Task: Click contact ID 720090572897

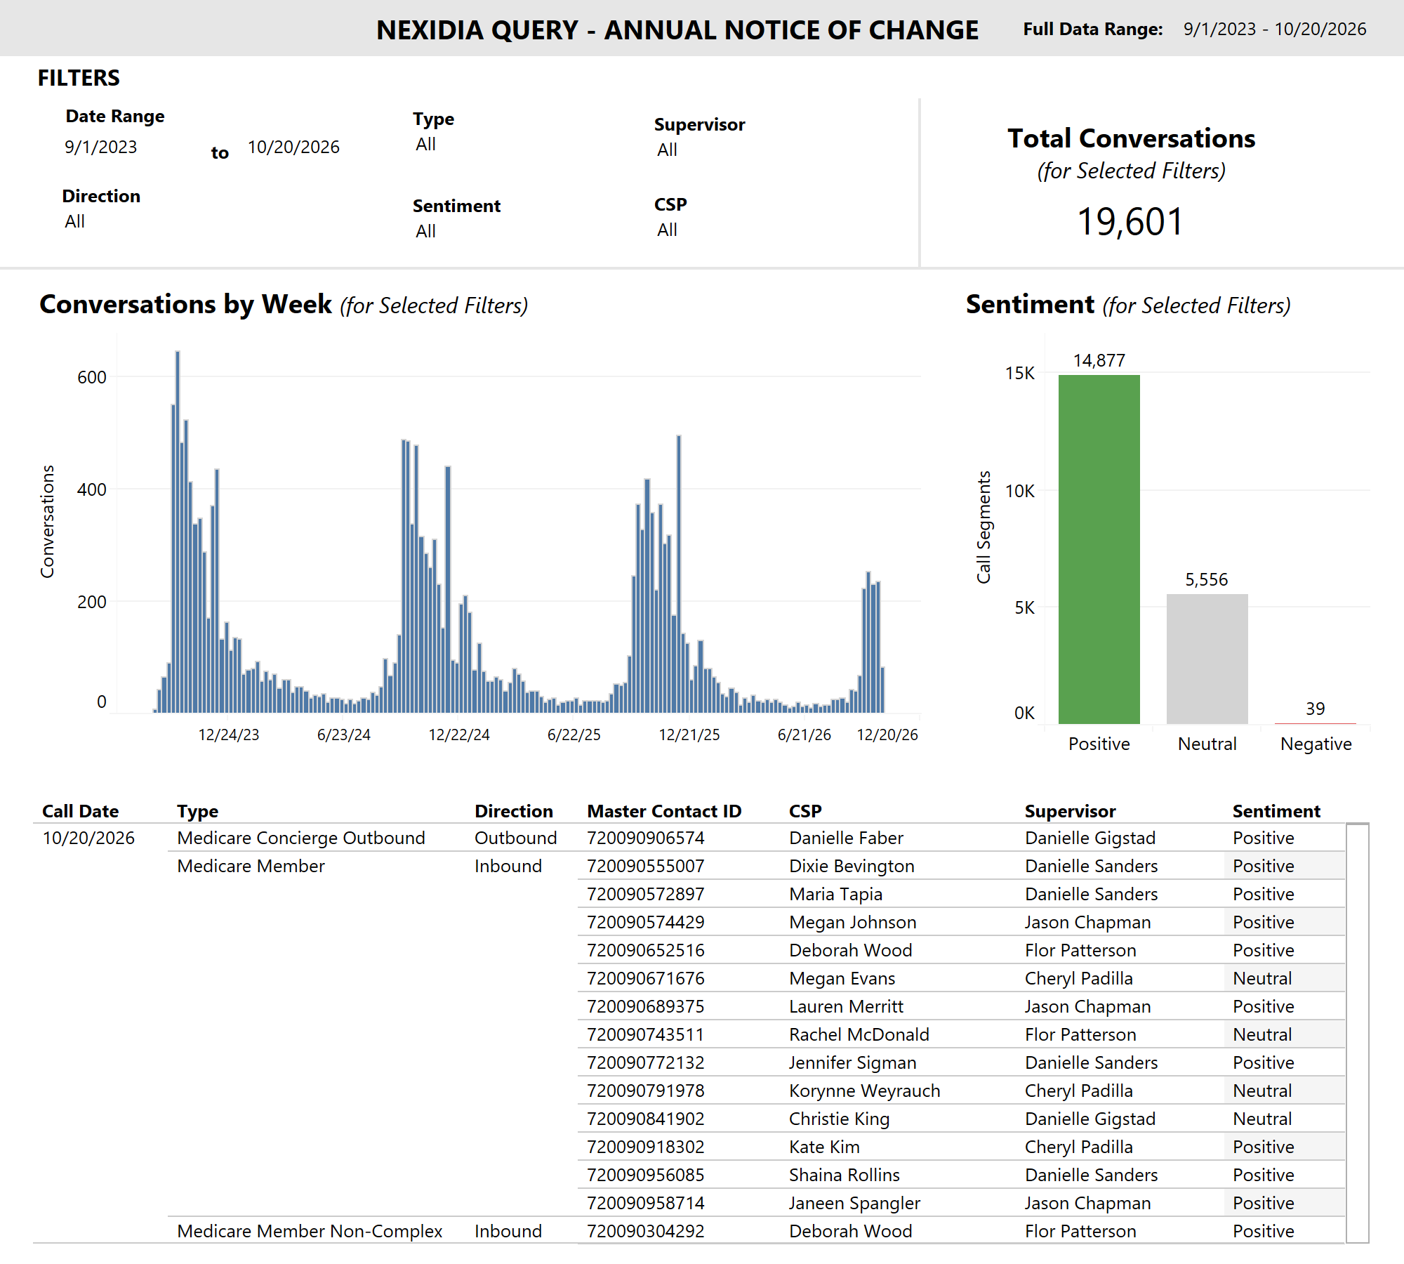Action: [x=646, y=894]
